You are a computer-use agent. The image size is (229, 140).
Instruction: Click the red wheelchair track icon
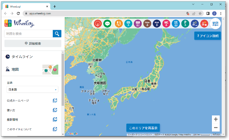(98, 23)
